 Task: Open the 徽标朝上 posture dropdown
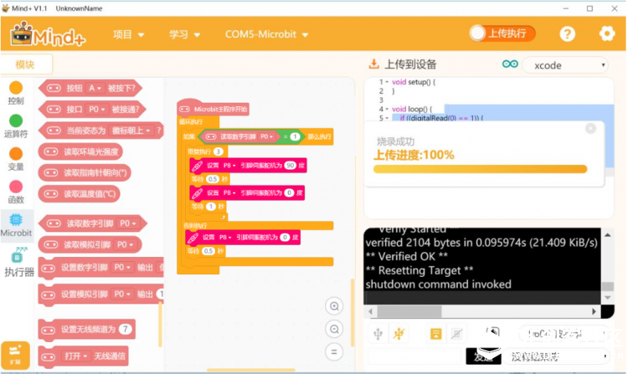point(131,131)
